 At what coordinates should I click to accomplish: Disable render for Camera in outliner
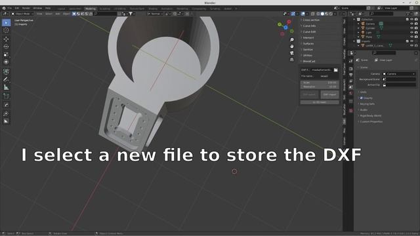coord(416,24)
